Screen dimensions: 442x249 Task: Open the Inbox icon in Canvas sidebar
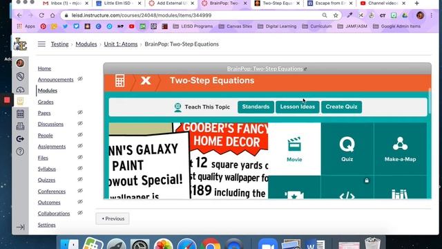click(x=20, y=126)
